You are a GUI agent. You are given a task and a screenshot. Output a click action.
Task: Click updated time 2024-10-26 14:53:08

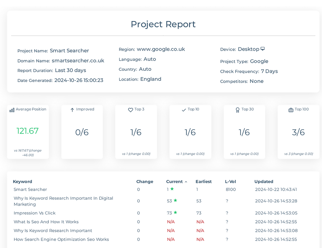tap(276, 231)
